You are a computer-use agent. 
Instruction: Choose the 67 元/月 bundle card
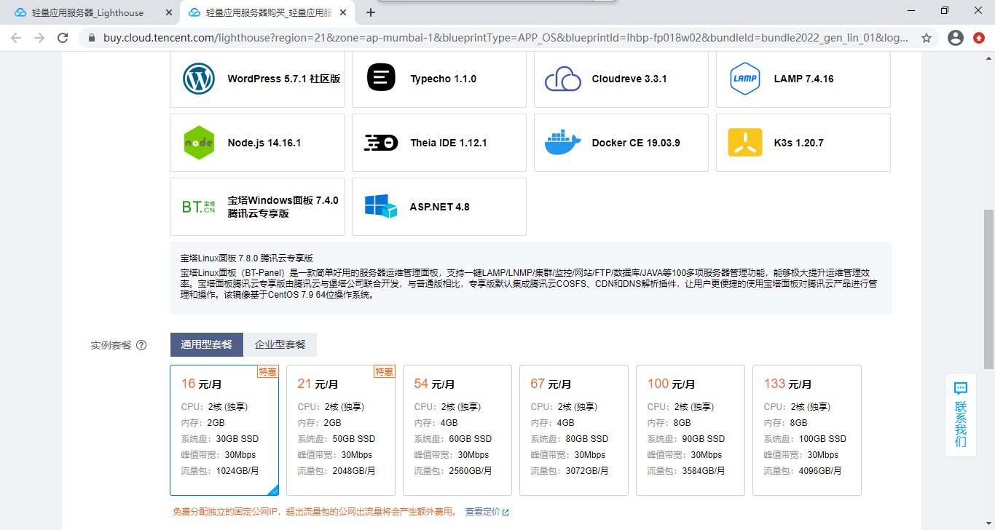click(x=574, y=430)
